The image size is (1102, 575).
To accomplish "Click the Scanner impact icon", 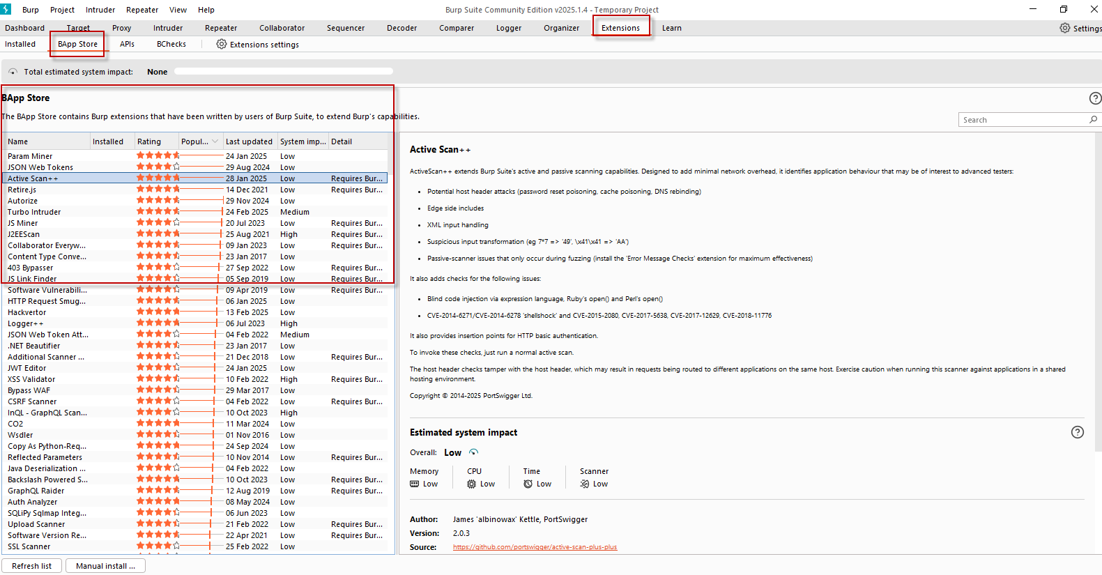I will 585,484.
